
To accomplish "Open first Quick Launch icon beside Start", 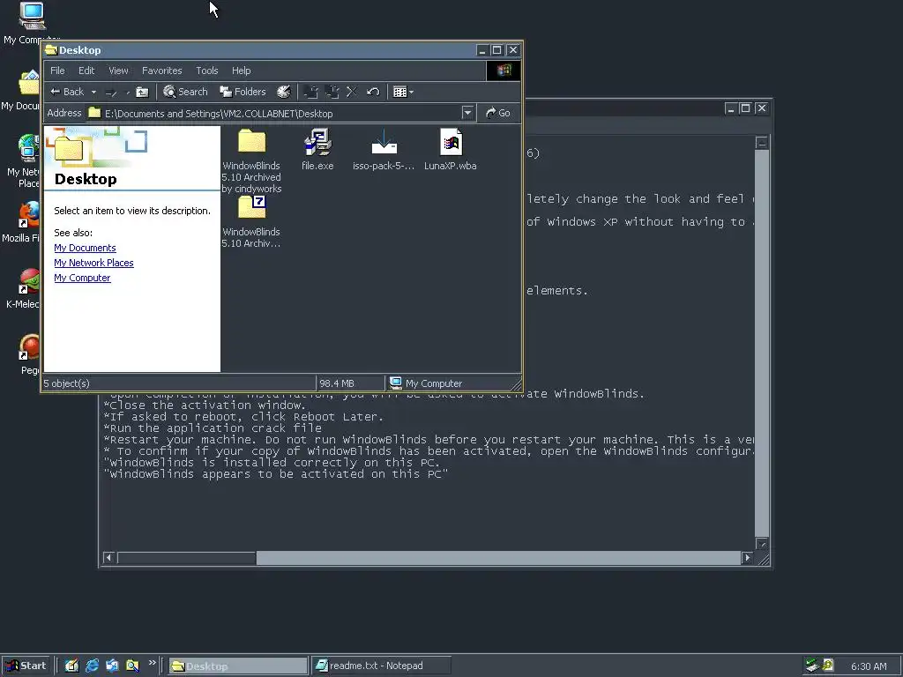I will (71, 666).
